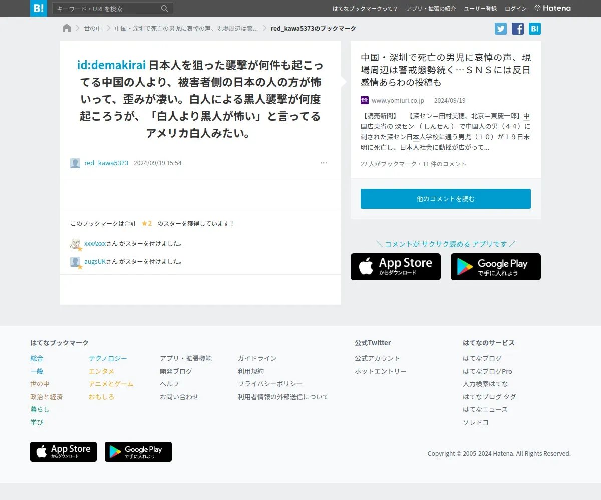This screenshot has width=601, height=500.
Task: Open footer お問い合わせ link
Action: (179, 397)
